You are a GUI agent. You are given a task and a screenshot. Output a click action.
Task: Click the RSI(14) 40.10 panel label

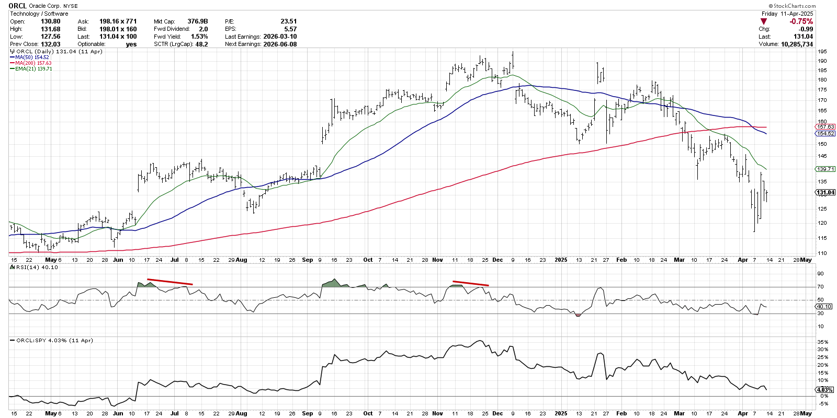(37, 268)
